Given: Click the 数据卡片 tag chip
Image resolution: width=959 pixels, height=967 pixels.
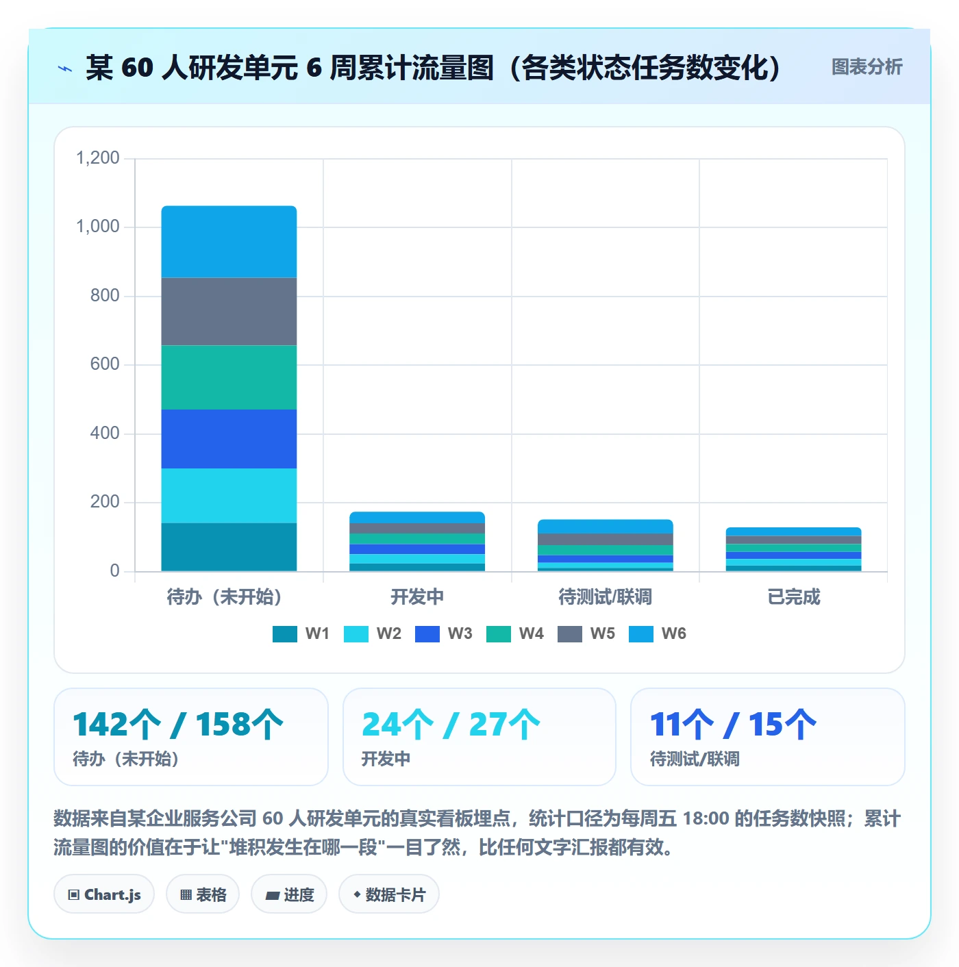Looking at the screenshot, I should point(389,894).
